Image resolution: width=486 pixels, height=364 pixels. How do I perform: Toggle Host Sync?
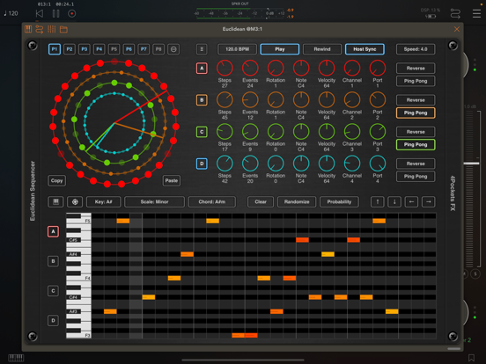[x=364, y=49]
